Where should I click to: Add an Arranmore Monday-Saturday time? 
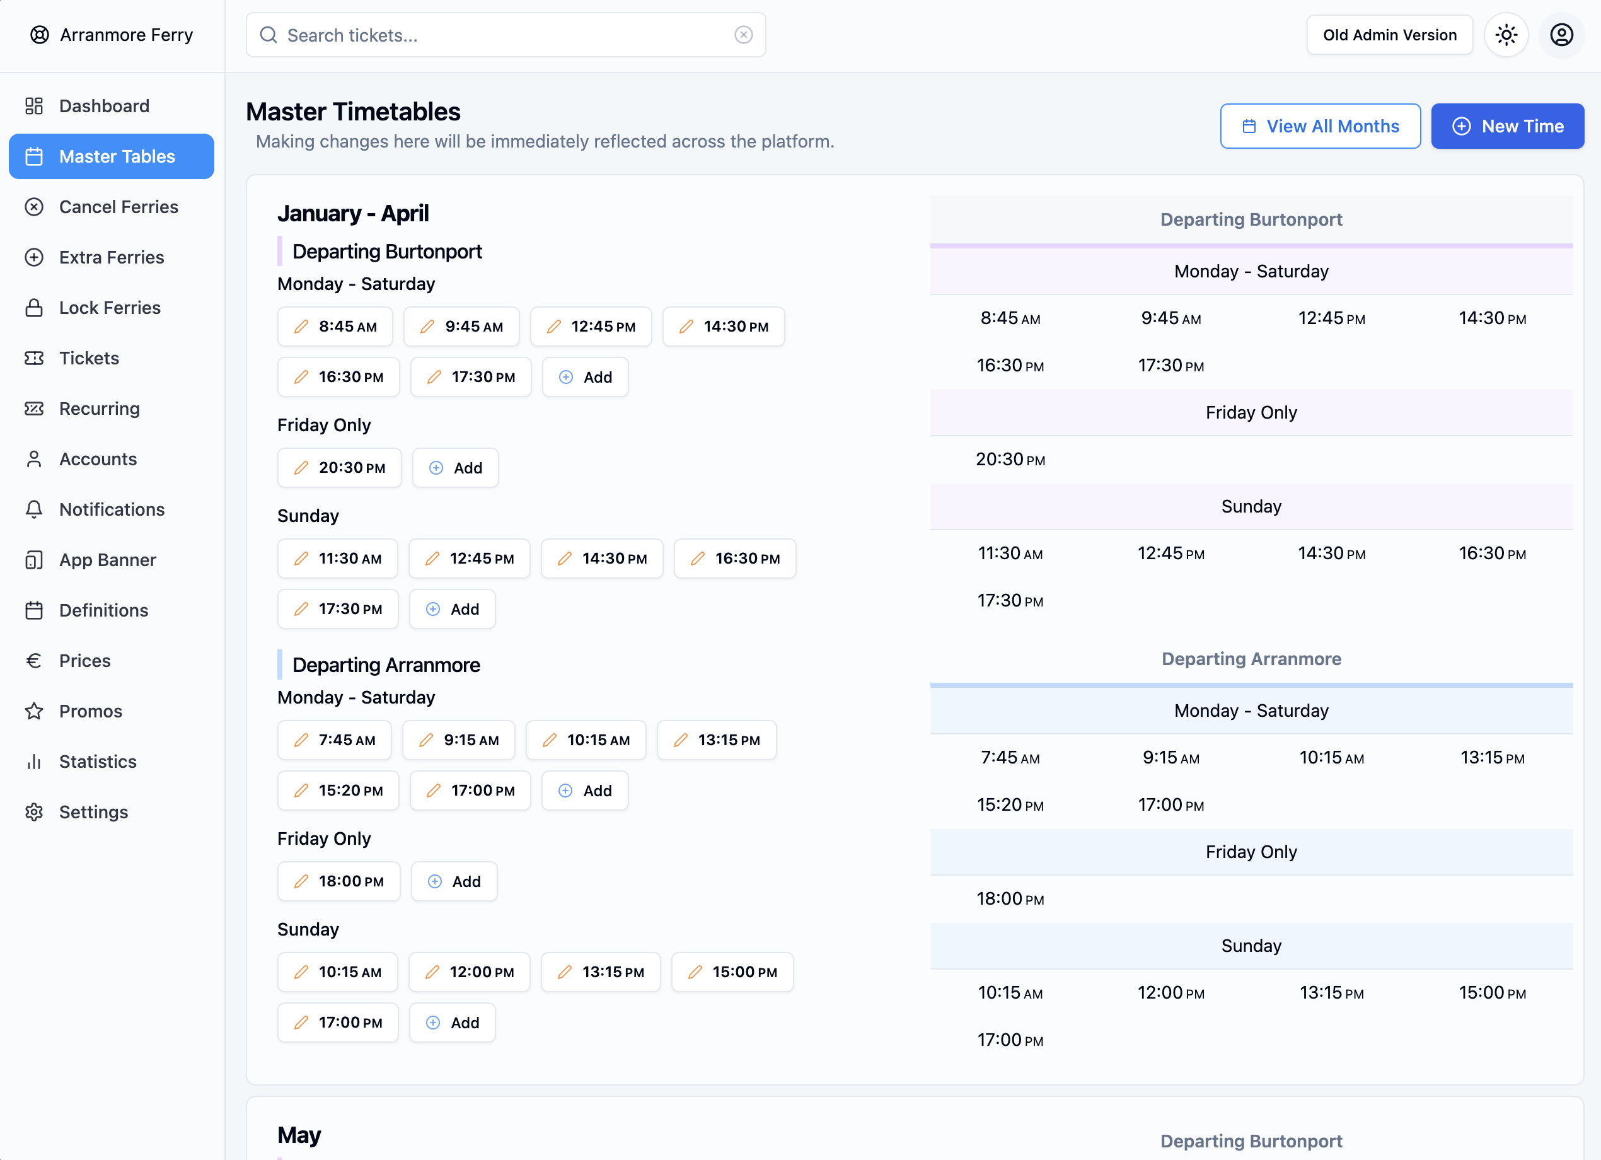click(584, 790)
